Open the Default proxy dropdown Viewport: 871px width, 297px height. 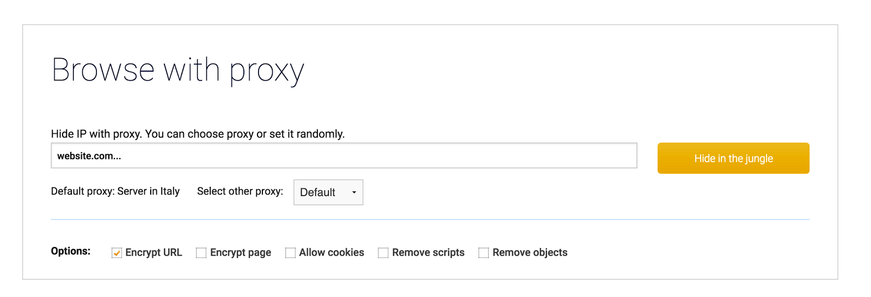328,192
